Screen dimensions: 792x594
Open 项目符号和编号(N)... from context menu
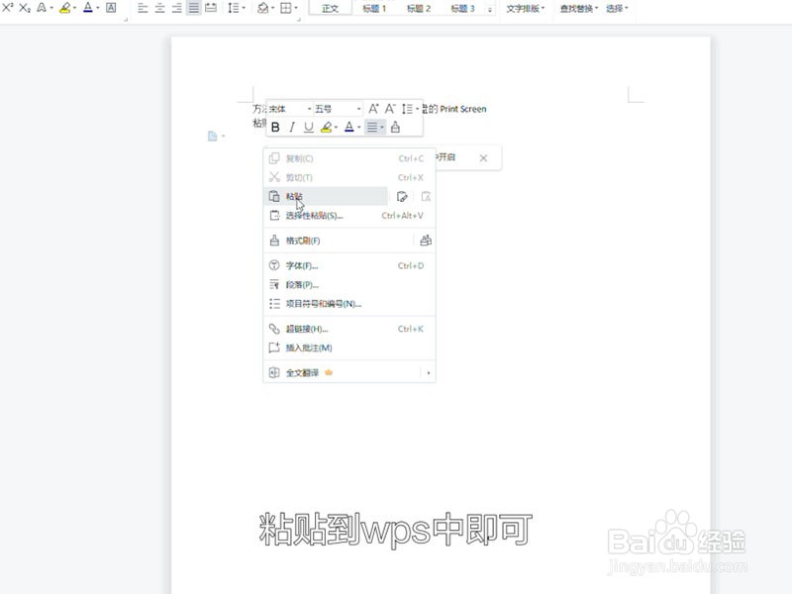click(x=349, y=304)
